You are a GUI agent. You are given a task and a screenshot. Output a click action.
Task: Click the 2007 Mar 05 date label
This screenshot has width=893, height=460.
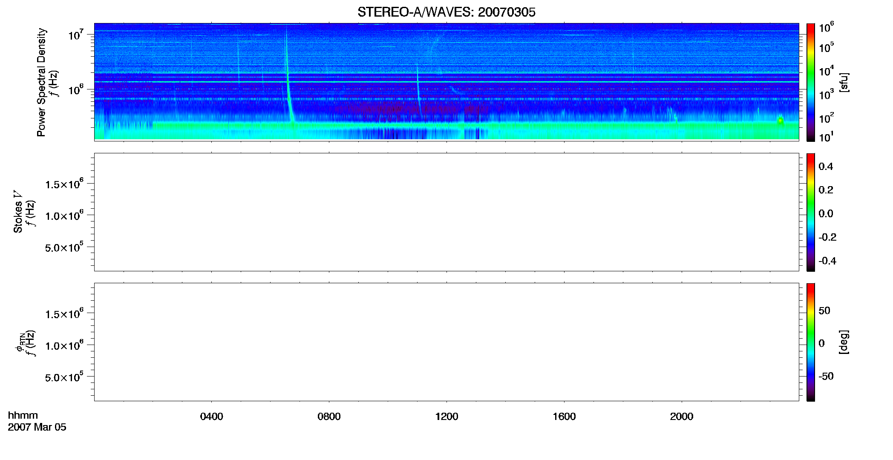point(37,427)
